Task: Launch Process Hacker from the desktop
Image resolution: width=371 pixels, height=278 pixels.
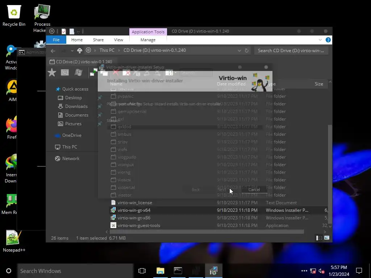Action: [42, 18]
